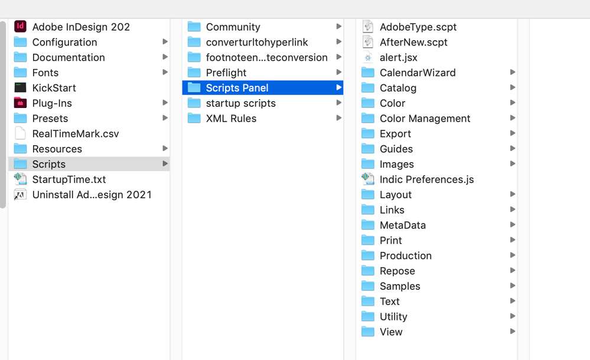Select the StartupTime.txt file name
The height and width of the screenshot is (360, 590).
coord(69,179)
